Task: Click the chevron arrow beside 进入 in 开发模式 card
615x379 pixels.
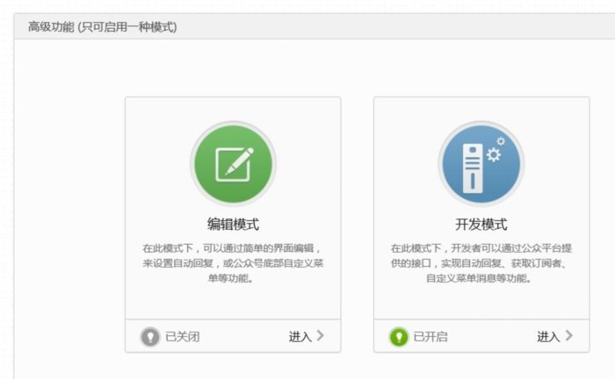Action: coord(569,335)
